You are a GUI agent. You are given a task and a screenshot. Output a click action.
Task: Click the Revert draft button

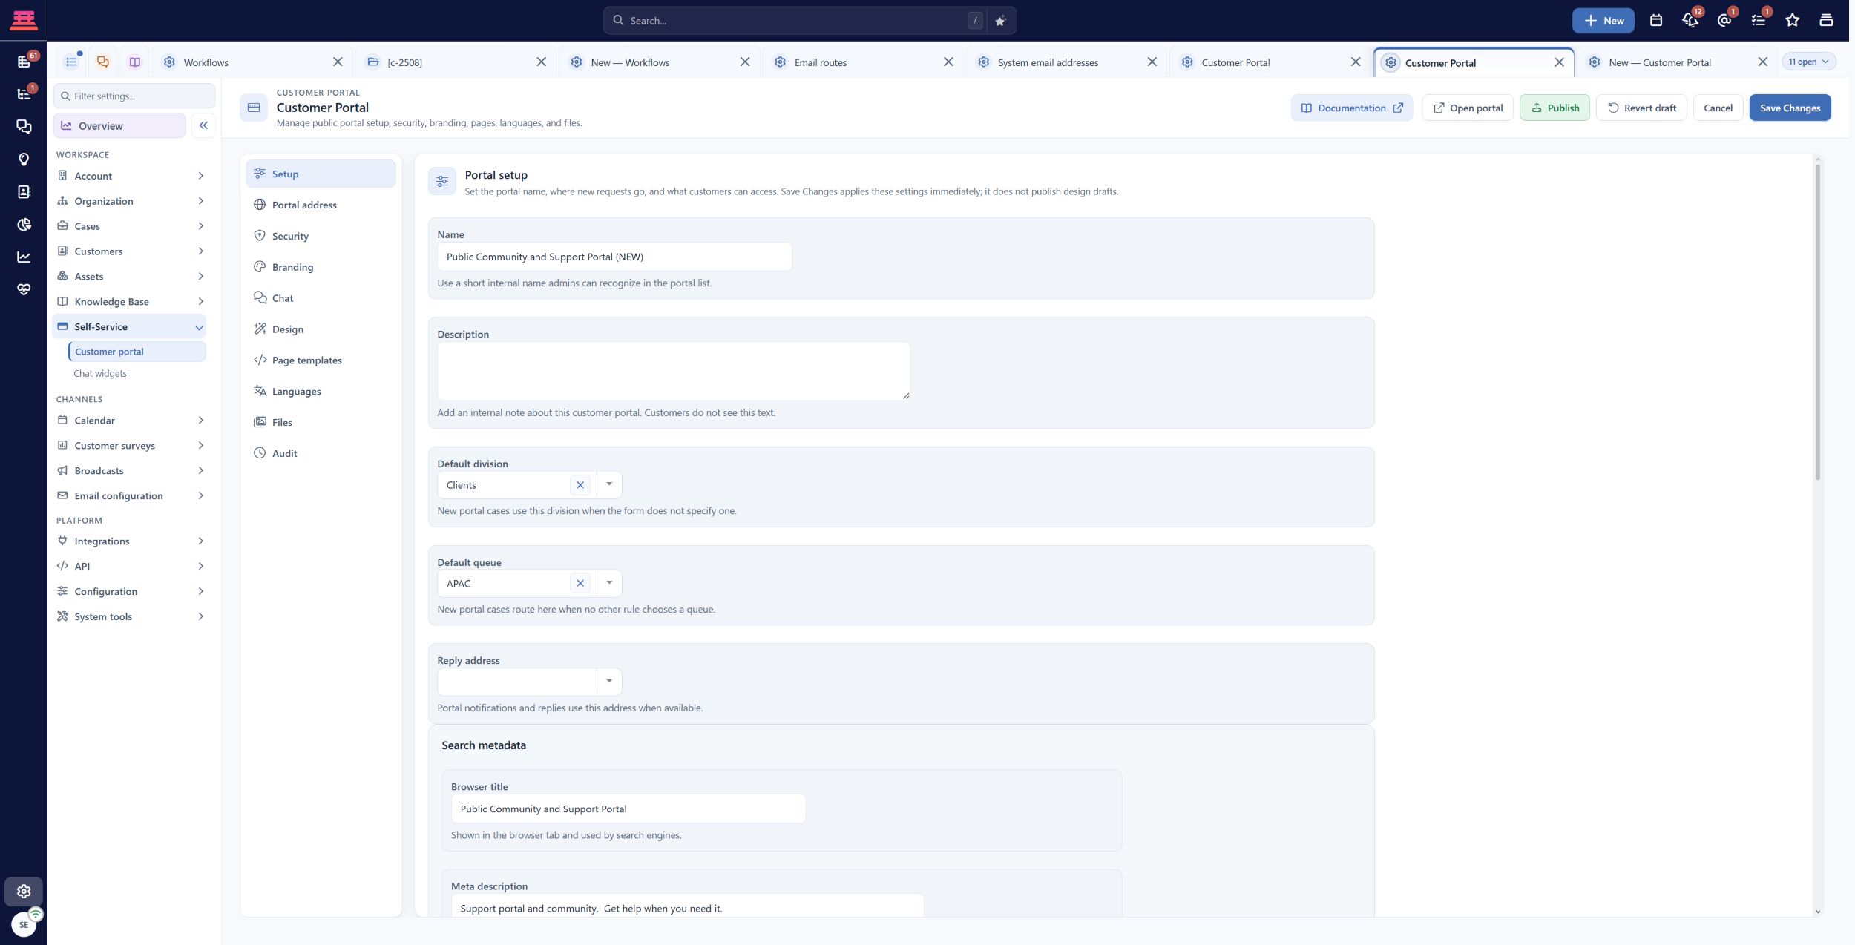coord(1641,108)
